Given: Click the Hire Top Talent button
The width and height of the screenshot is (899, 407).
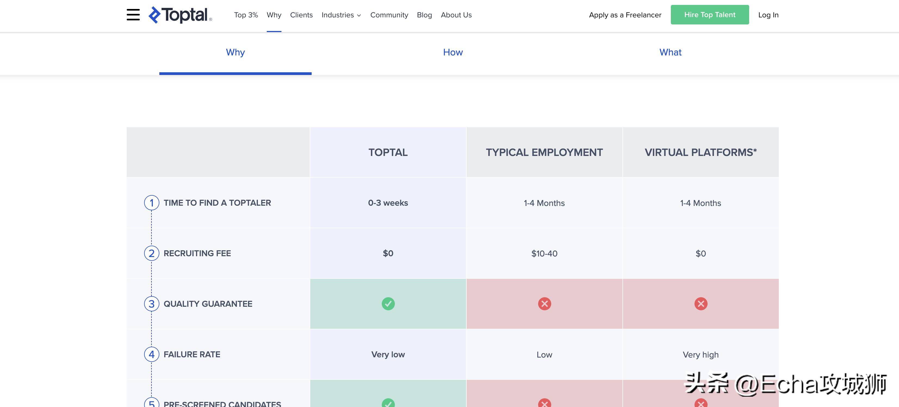Looking at the screenshot, I should 709,15.
